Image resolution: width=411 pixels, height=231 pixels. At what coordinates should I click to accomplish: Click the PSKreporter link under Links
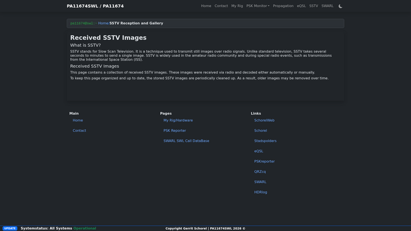(x=264, y=162)
